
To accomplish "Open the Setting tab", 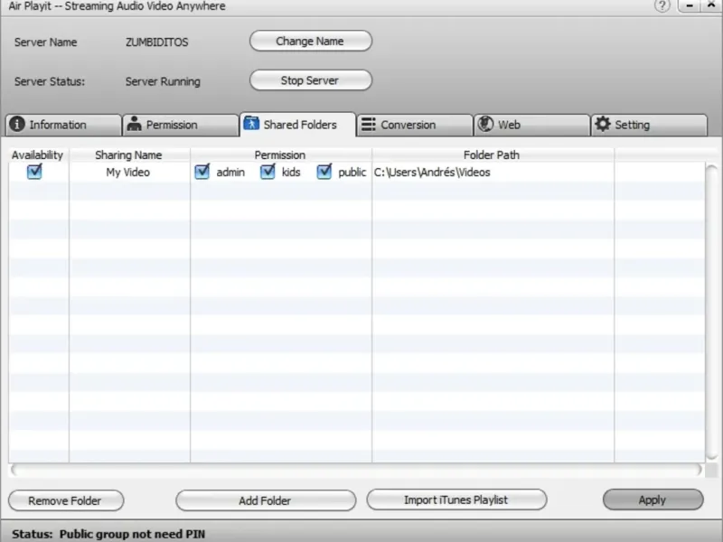I will coord(649,125).
